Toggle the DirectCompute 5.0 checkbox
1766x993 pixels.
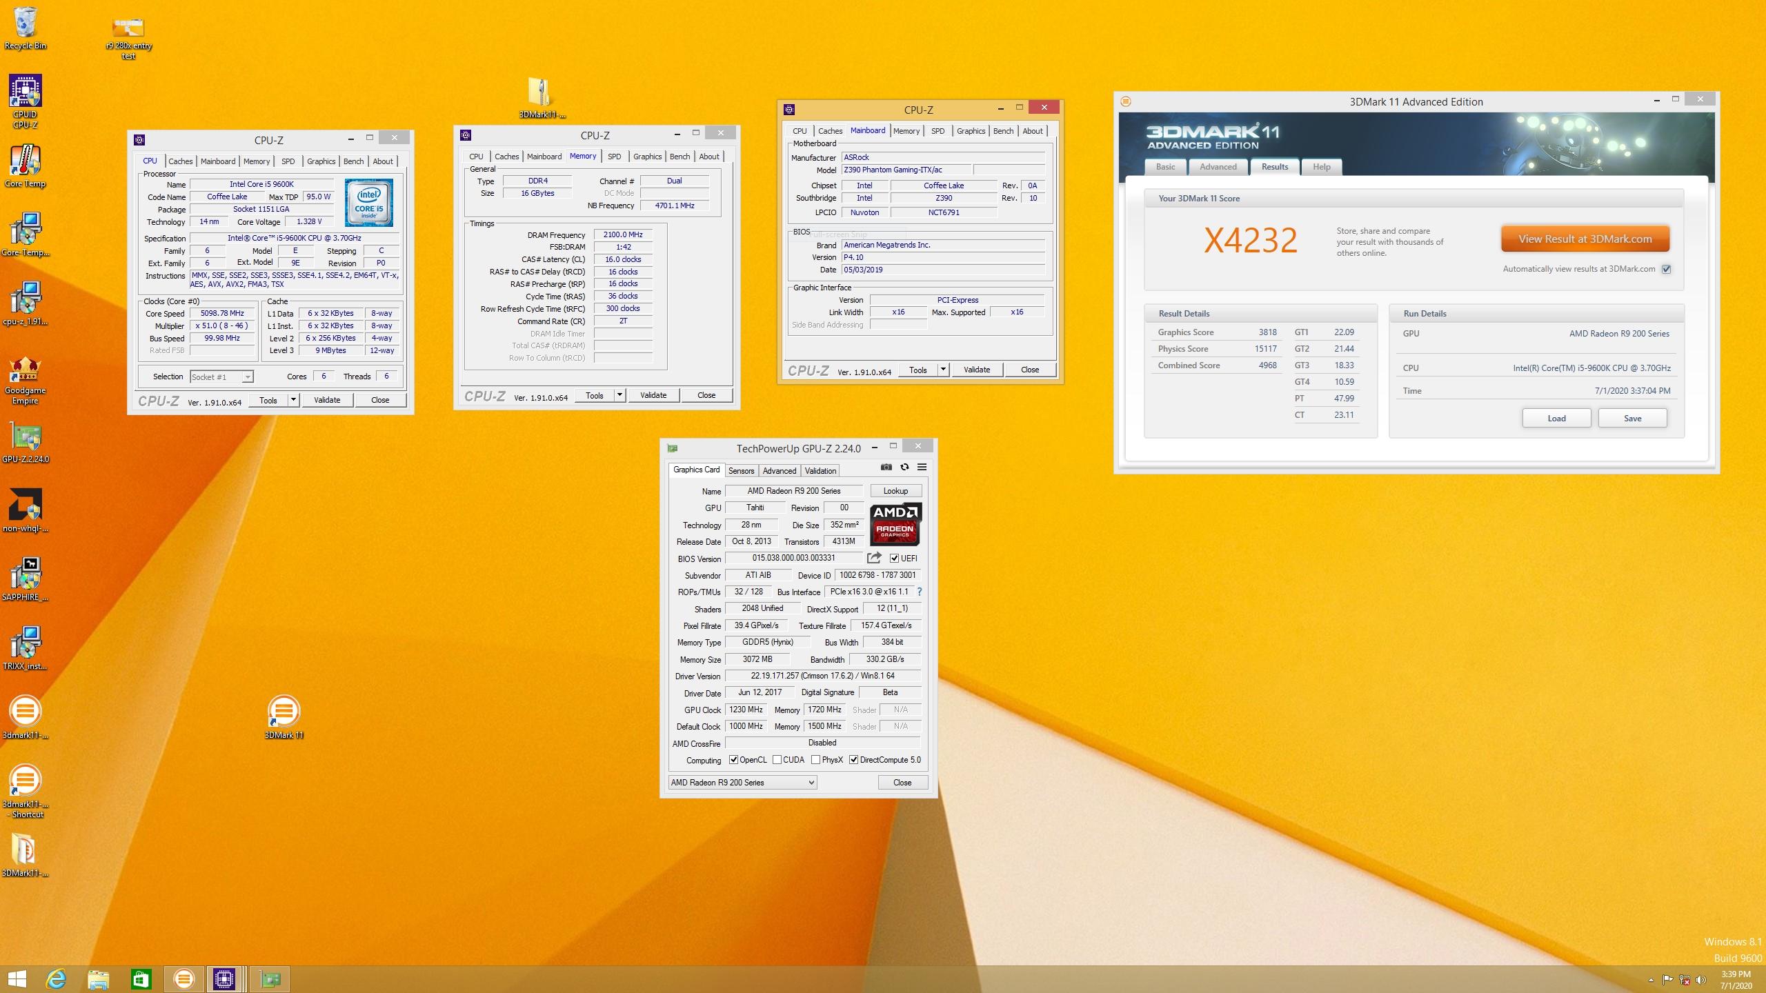pyautogui.click(x=853, y=760)
